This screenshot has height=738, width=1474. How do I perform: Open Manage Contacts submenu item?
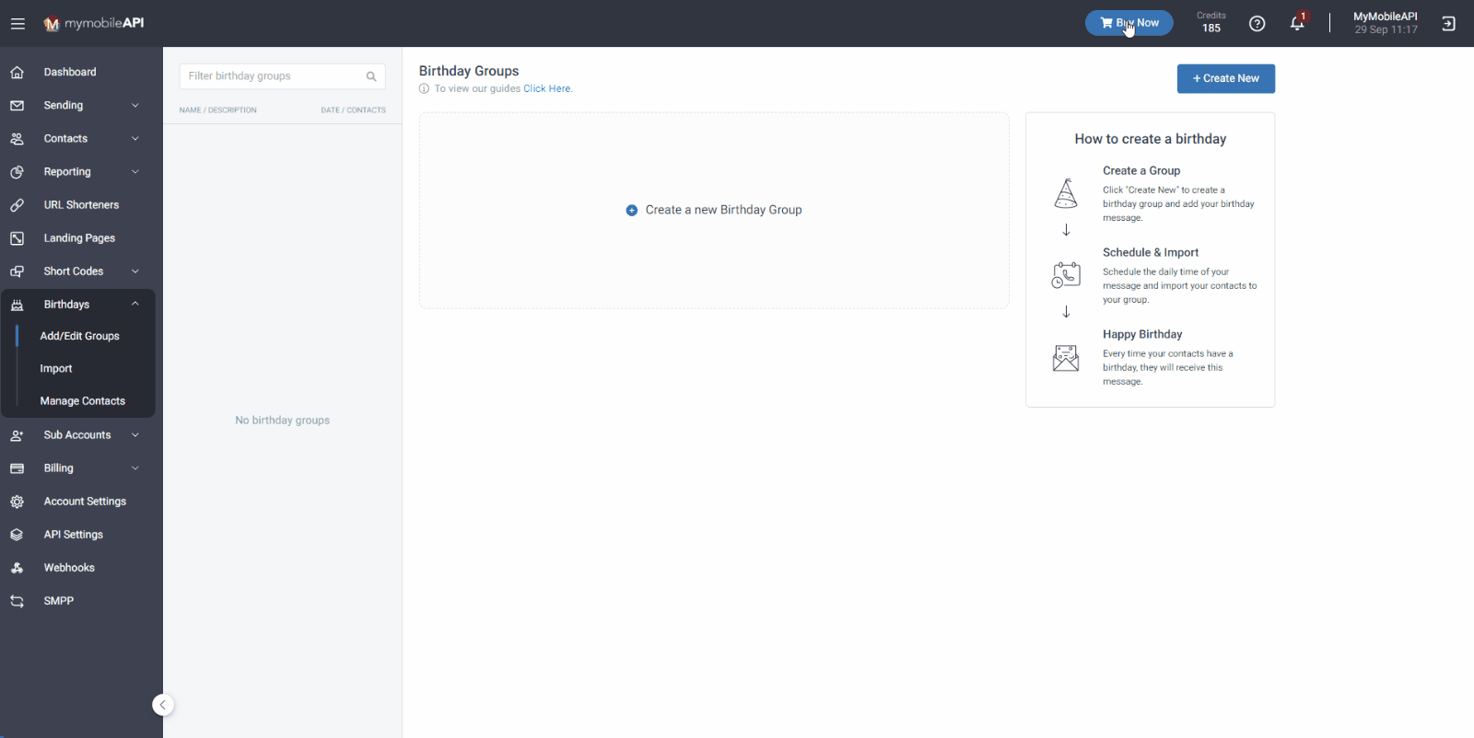83,400
